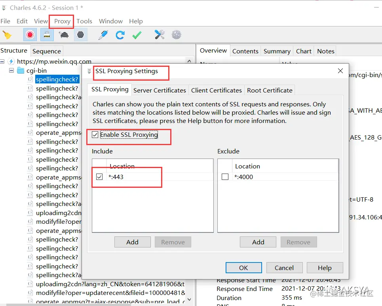Viewport: 382px width, 306px height.
Task: Click the request icon beside uploadimg2cdn?lang=zh_CN
Action: (x=30, y=284)
